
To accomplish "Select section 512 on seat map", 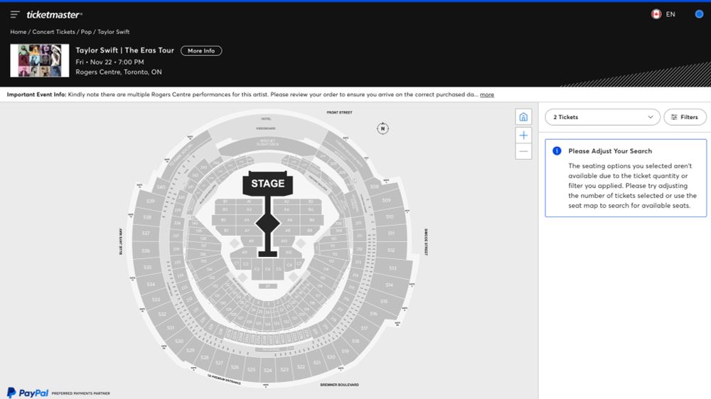I will (391, 250).
